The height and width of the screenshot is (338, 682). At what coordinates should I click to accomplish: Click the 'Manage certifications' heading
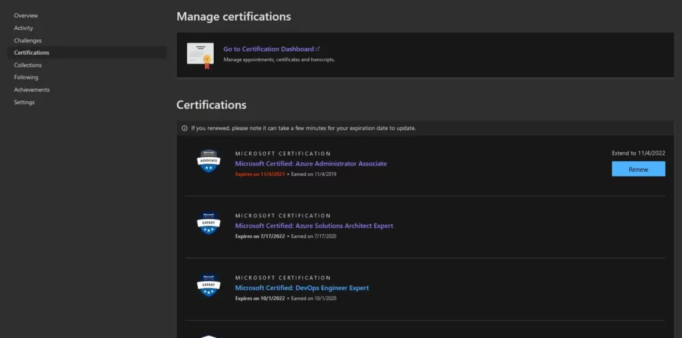[x=234, y=17]
